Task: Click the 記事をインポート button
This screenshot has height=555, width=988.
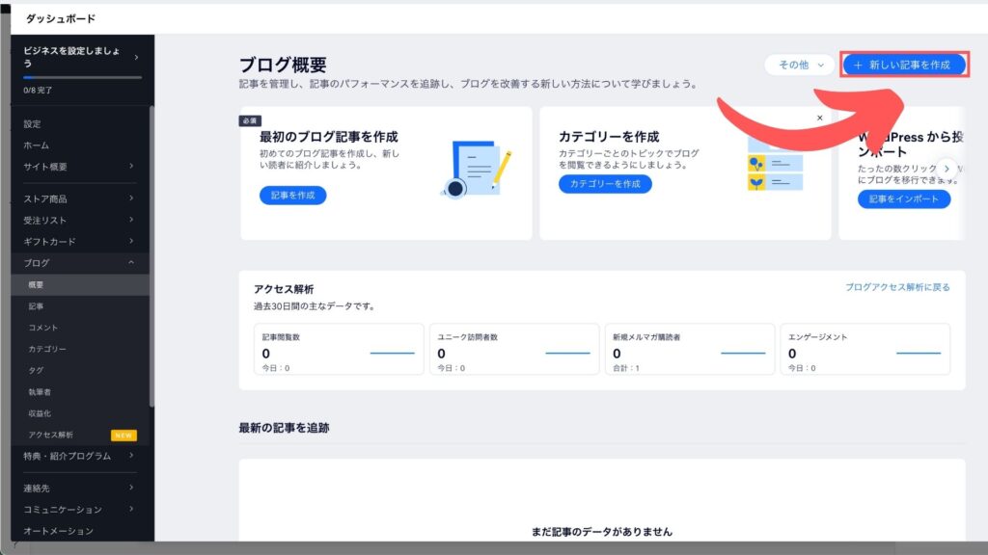Action: (x=903, y=198)
